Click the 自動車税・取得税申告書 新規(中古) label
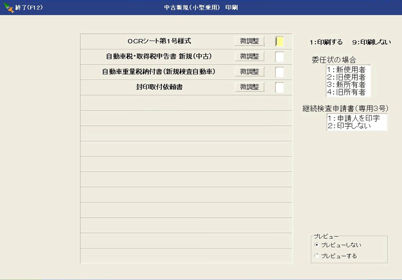Image resolution: width=402 pixels, height=280 pixels. point(159,56)
